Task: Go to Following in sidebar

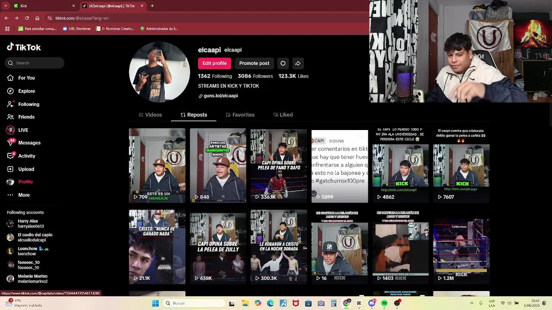Action: click(x=23, y=104)
